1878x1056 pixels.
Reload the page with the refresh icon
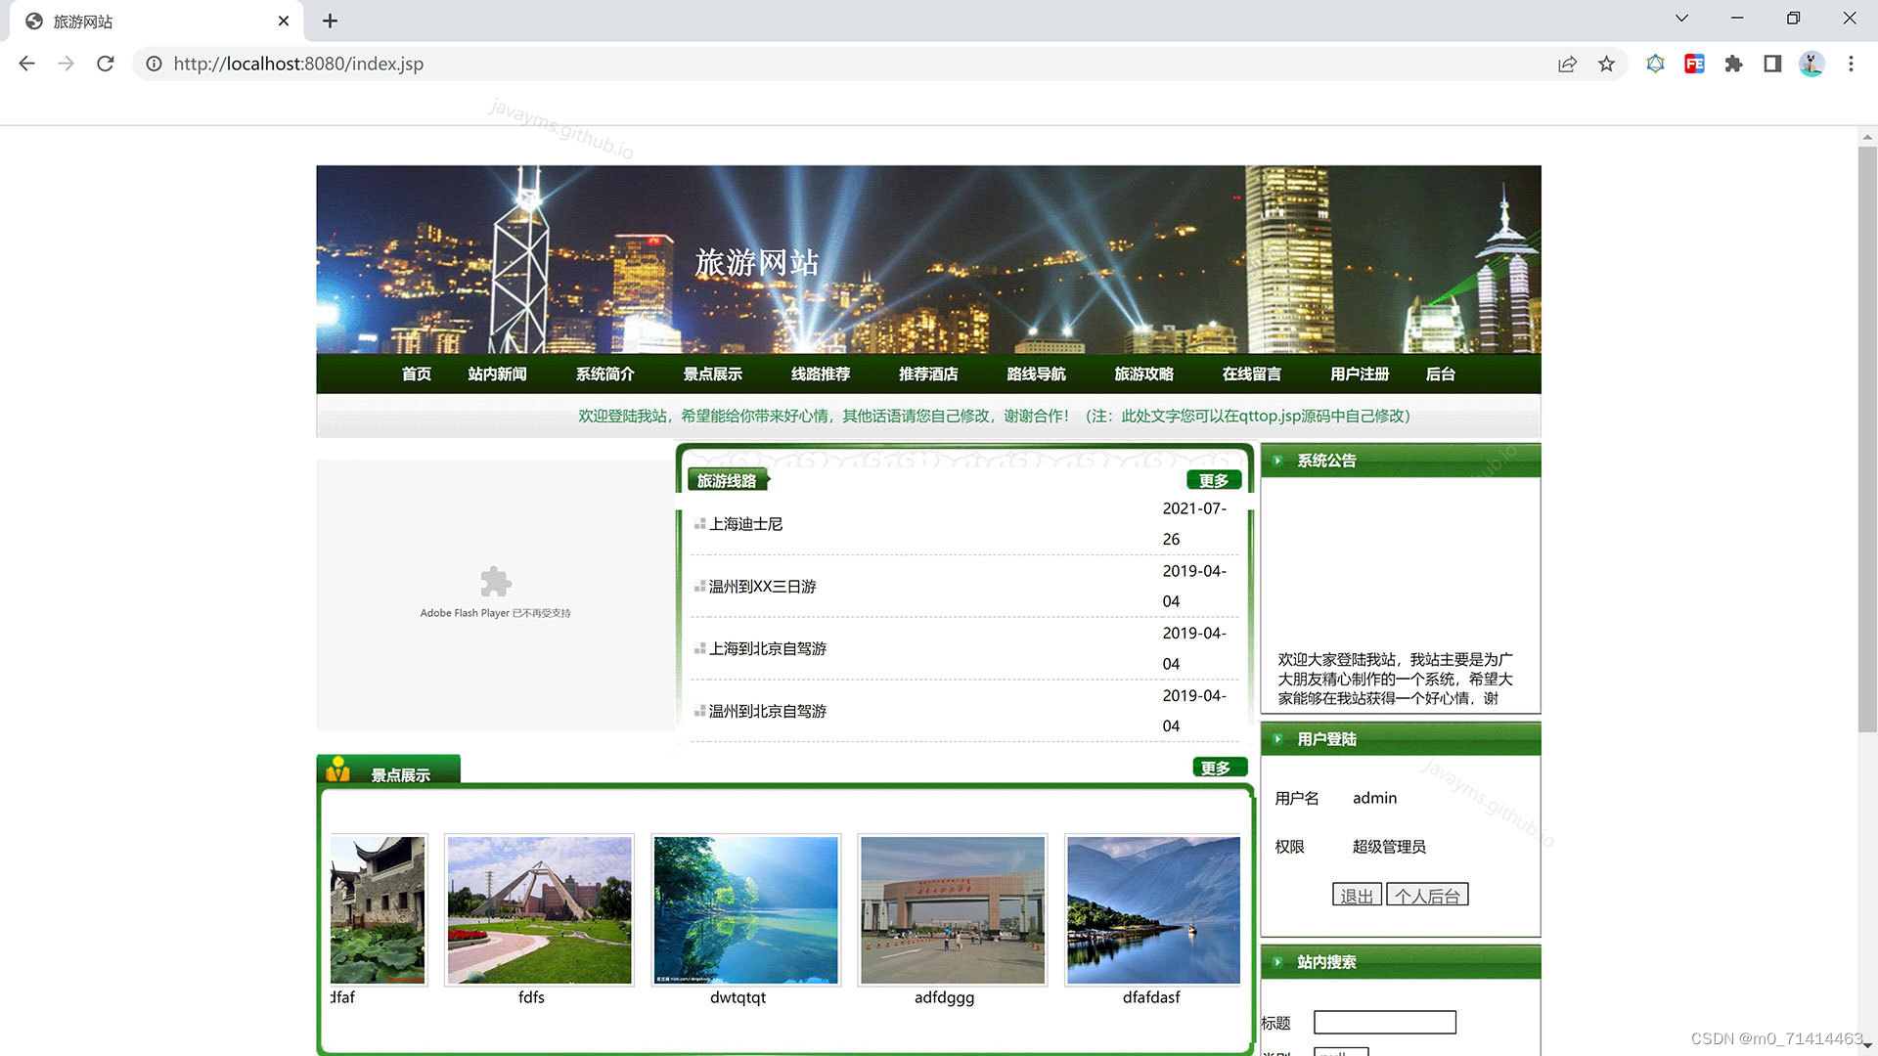click(x=106, y=64)
